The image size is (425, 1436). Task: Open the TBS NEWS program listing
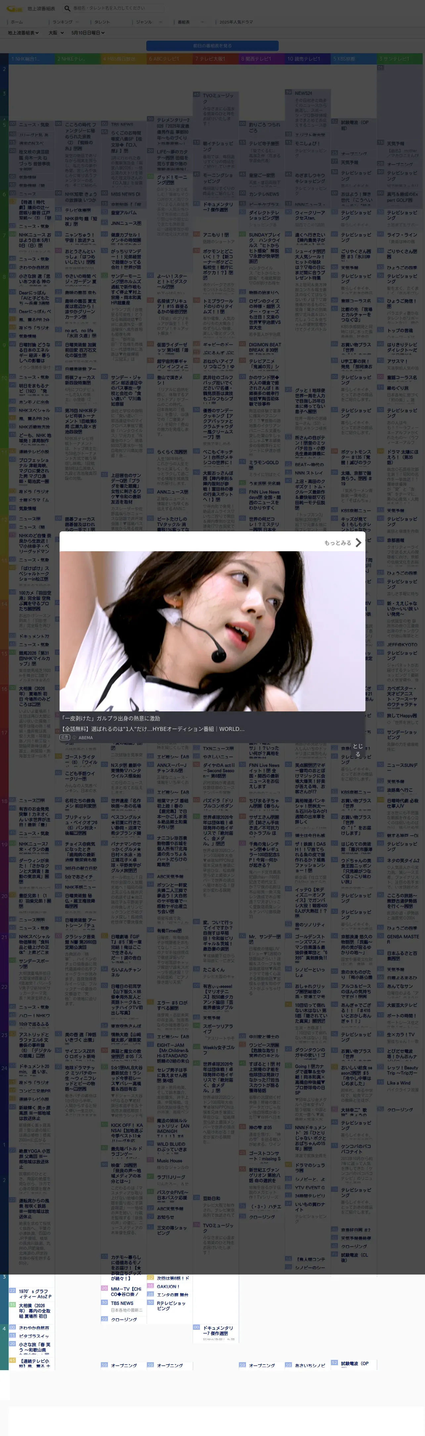tap(122, 1303)
